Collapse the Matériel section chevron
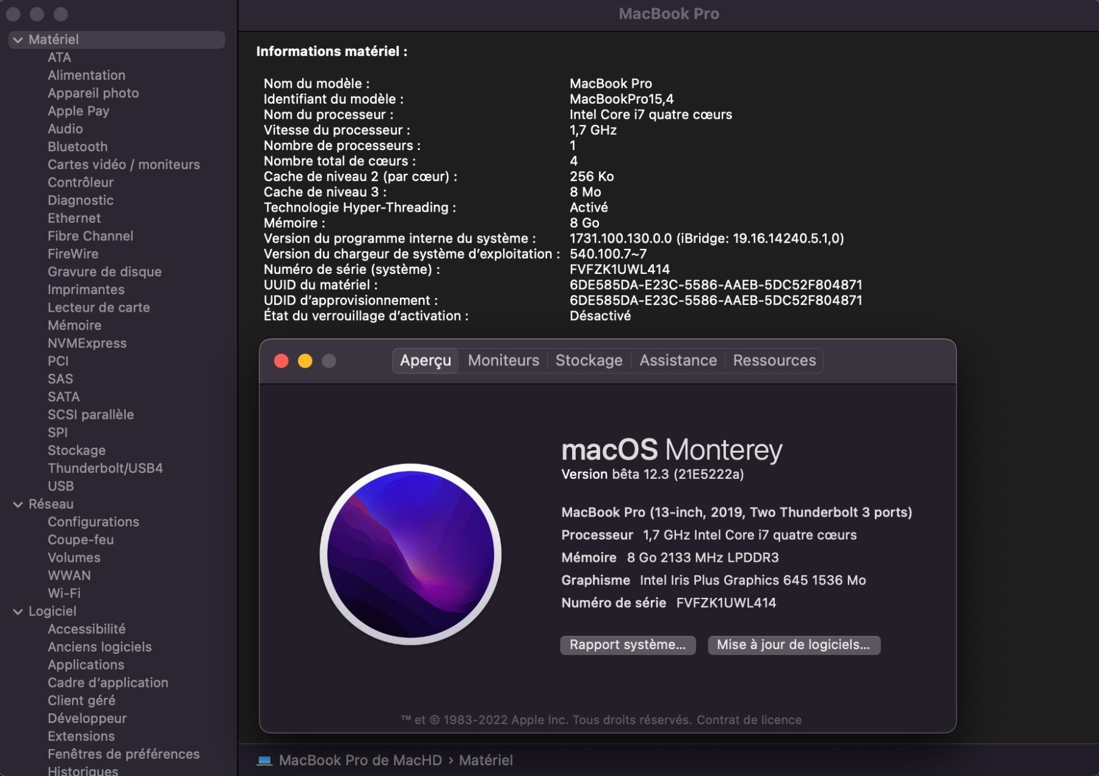1099x776 pixels. point(18,40)
